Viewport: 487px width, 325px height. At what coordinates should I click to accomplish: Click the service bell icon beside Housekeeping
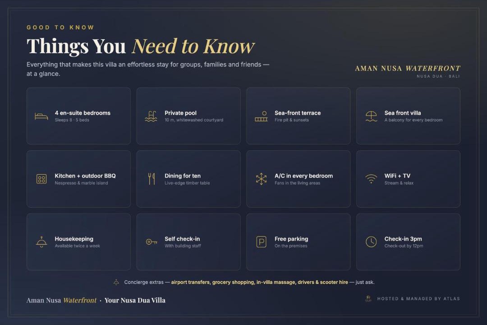click(x=41, y=242)
